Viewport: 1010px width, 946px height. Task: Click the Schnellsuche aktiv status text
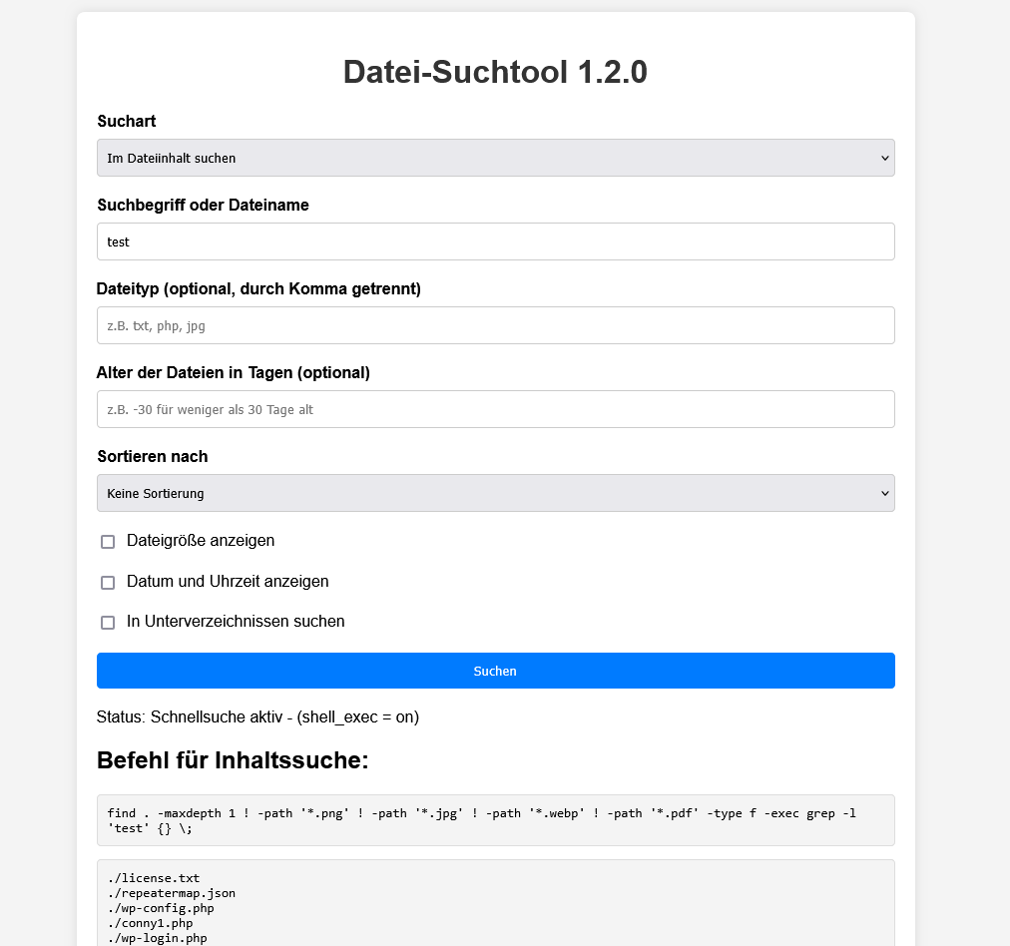pos(257,717)
